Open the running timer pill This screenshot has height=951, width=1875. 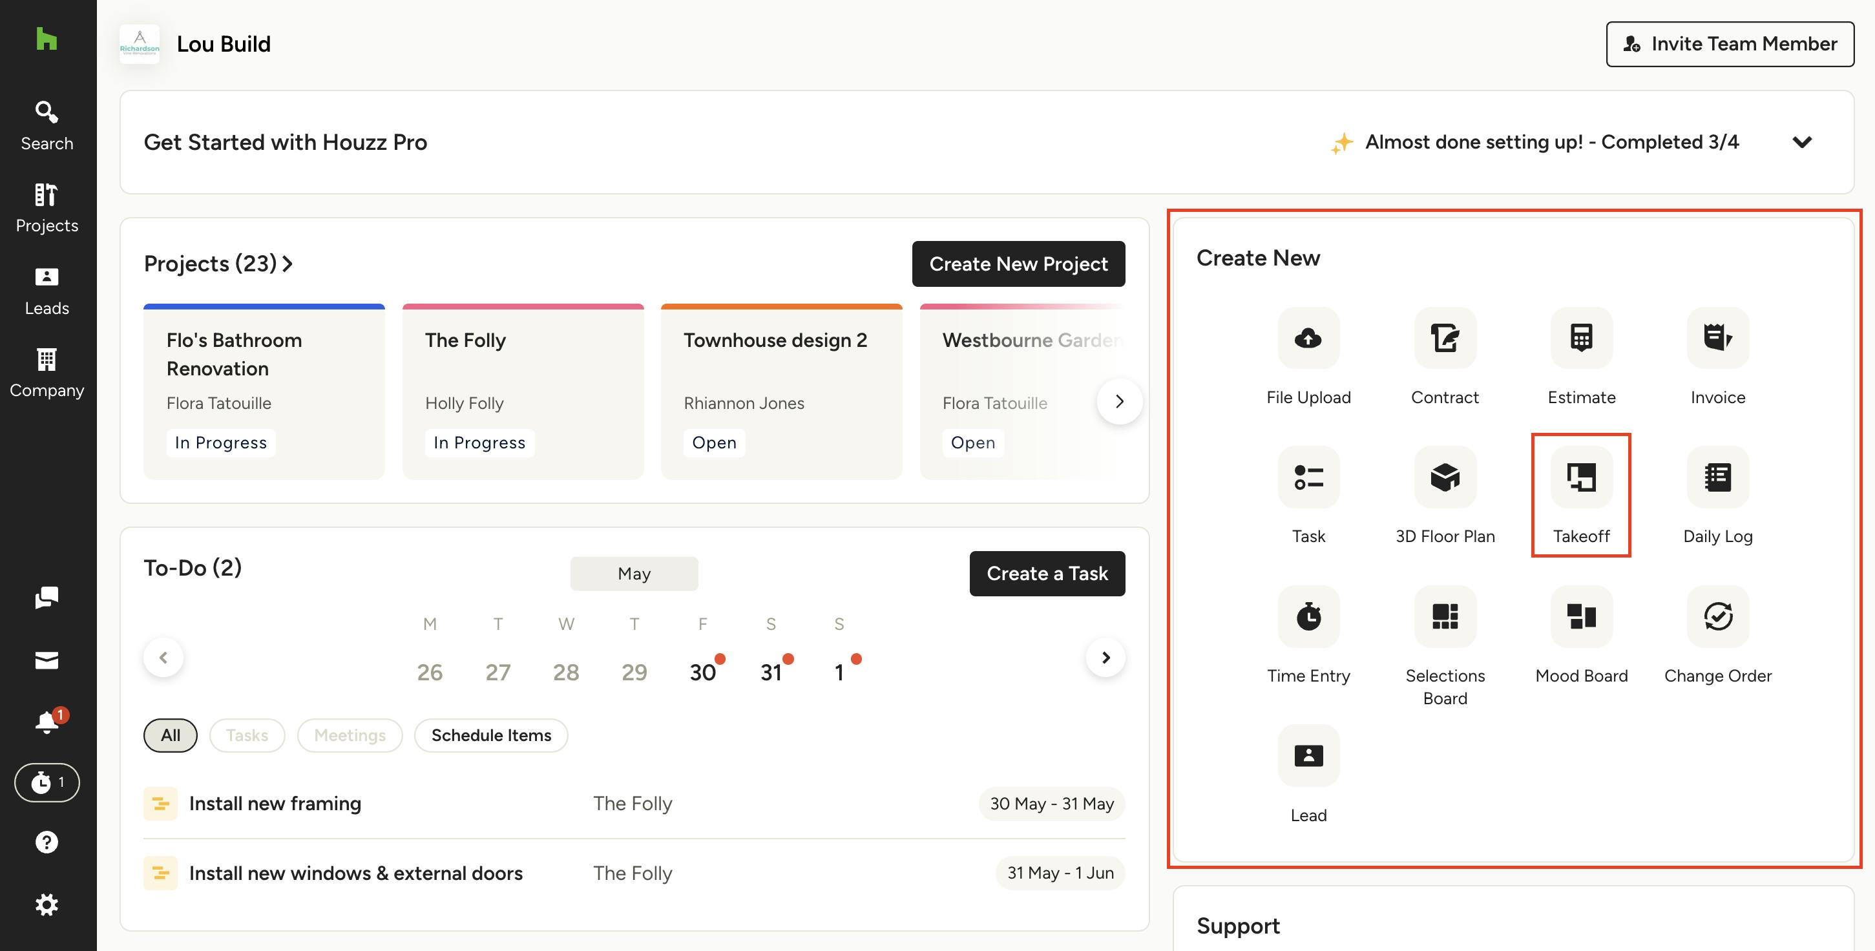[x=47, y=782]
